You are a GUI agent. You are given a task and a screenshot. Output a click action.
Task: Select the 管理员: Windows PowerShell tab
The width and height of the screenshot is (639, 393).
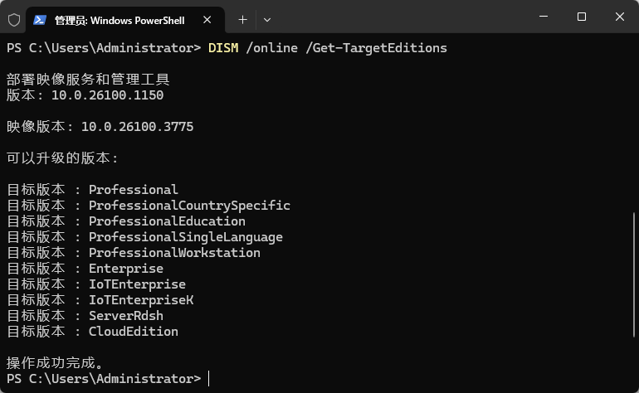point(120,19)
